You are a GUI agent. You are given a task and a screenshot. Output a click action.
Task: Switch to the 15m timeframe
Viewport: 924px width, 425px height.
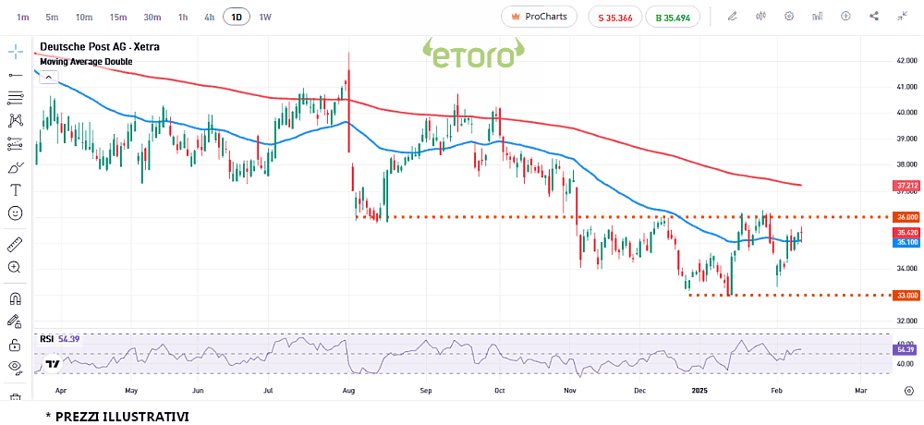118,18
